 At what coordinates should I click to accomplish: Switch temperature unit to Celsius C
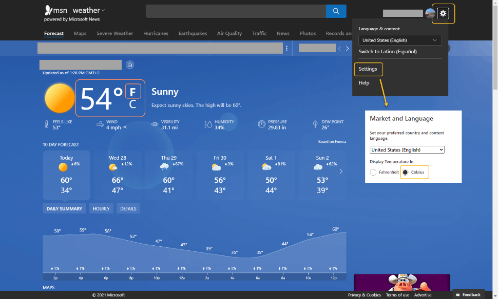[132, 104]
